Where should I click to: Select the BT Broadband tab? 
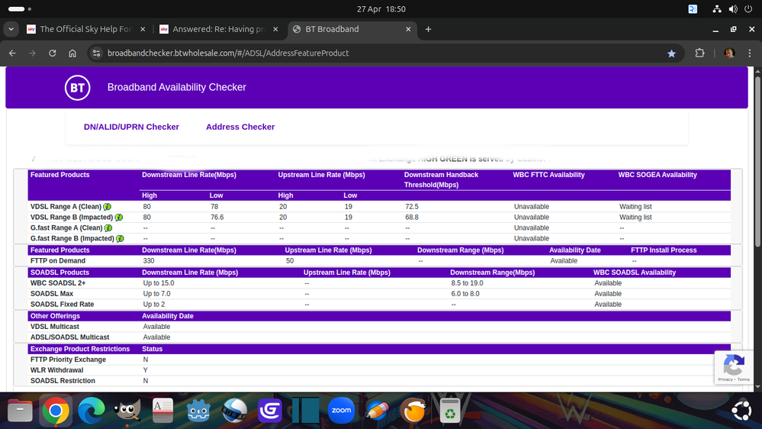(353, 29)
